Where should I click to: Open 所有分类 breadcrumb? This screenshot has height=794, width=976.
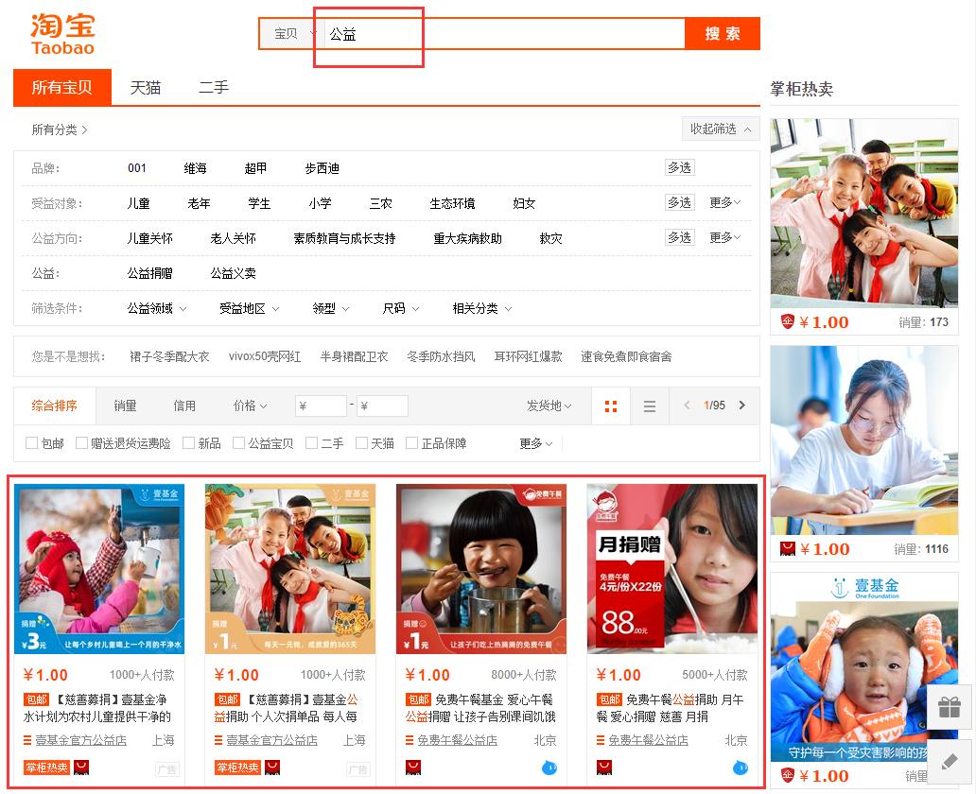(x=60, y=129)
